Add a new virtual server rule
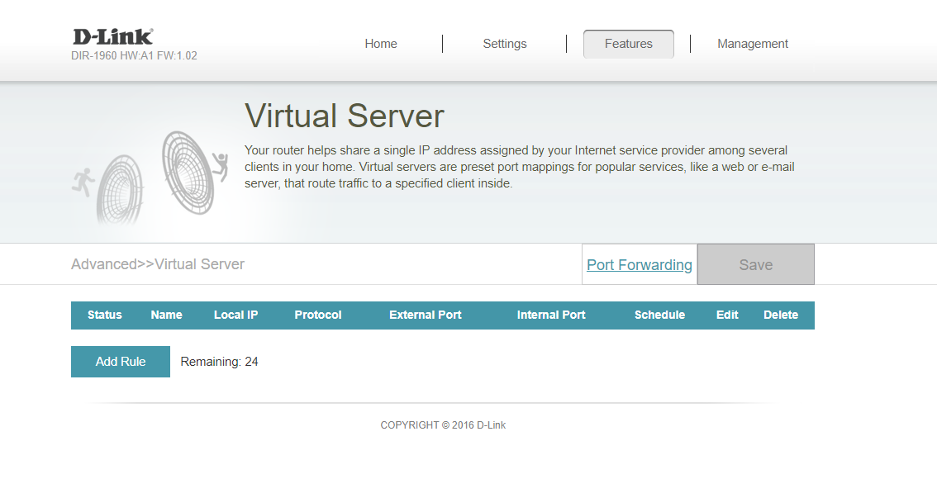The width and height of the screenshot is (937, 479). [120, 362]
